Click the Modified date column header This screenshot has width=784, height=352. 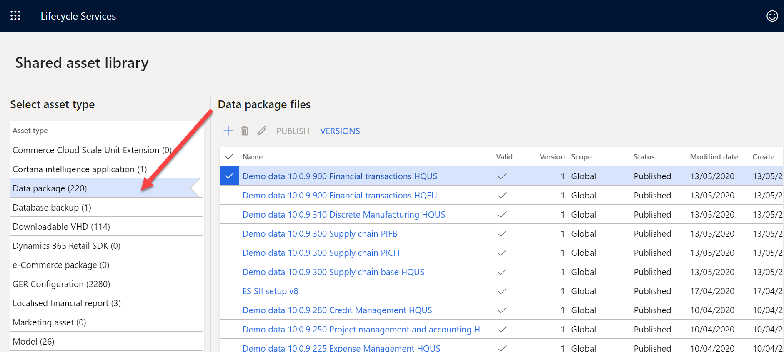(714, 157)
